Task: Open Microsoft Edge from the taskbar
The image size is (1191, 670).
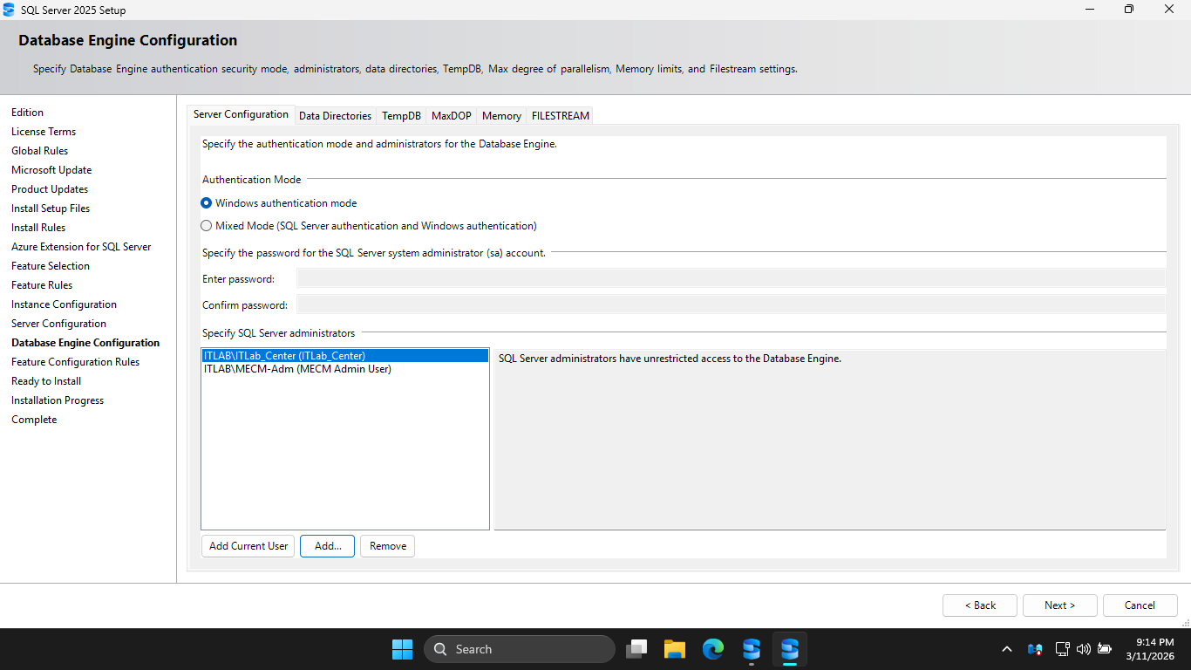Action: (713, 649)
